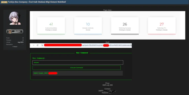Viewport: 189px width, 95px height.
Task: Click the Member rank badge
Action: coord(15,31)
